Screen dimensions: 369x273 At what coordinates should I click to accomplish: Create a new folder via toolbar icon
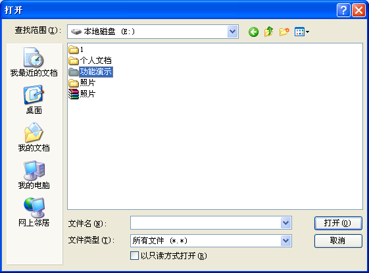point(284,32)
